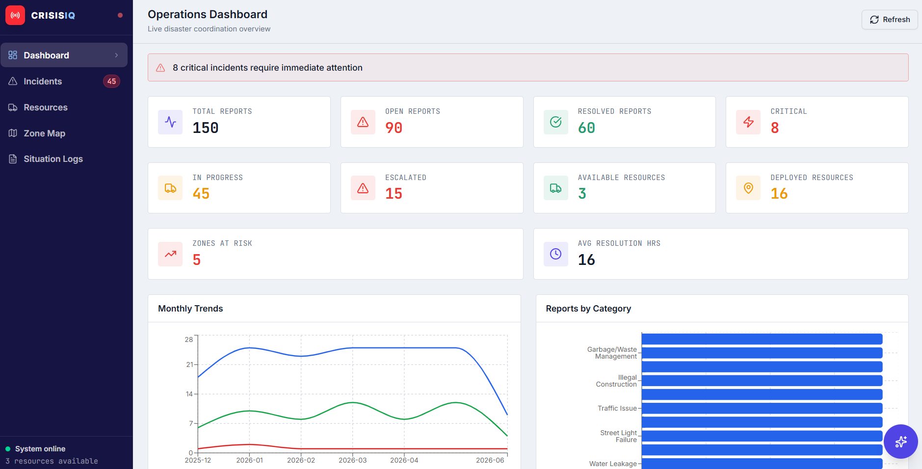Click the Escalated 15 stat card
922x469 pixels.
click(x=432, y=188)
